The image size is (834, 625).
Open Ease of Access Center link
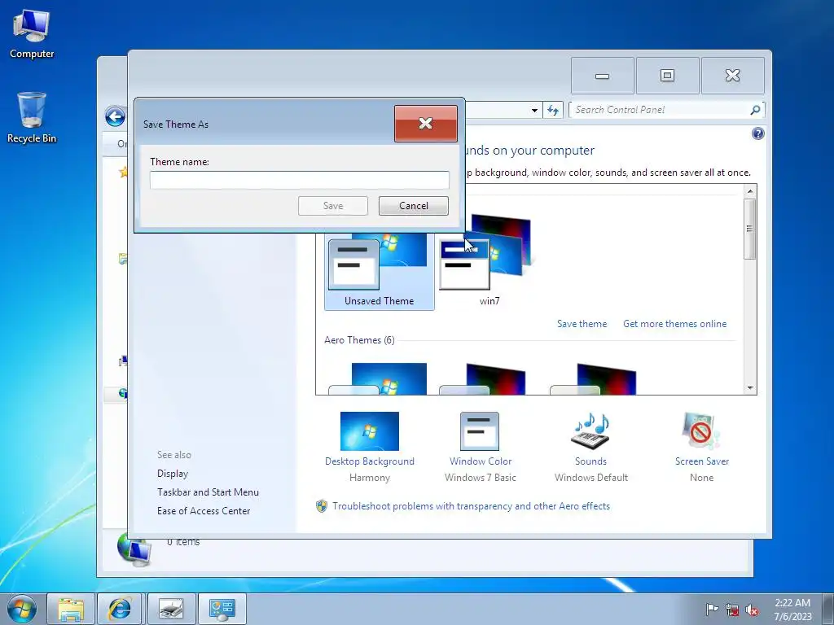(204, 511)
